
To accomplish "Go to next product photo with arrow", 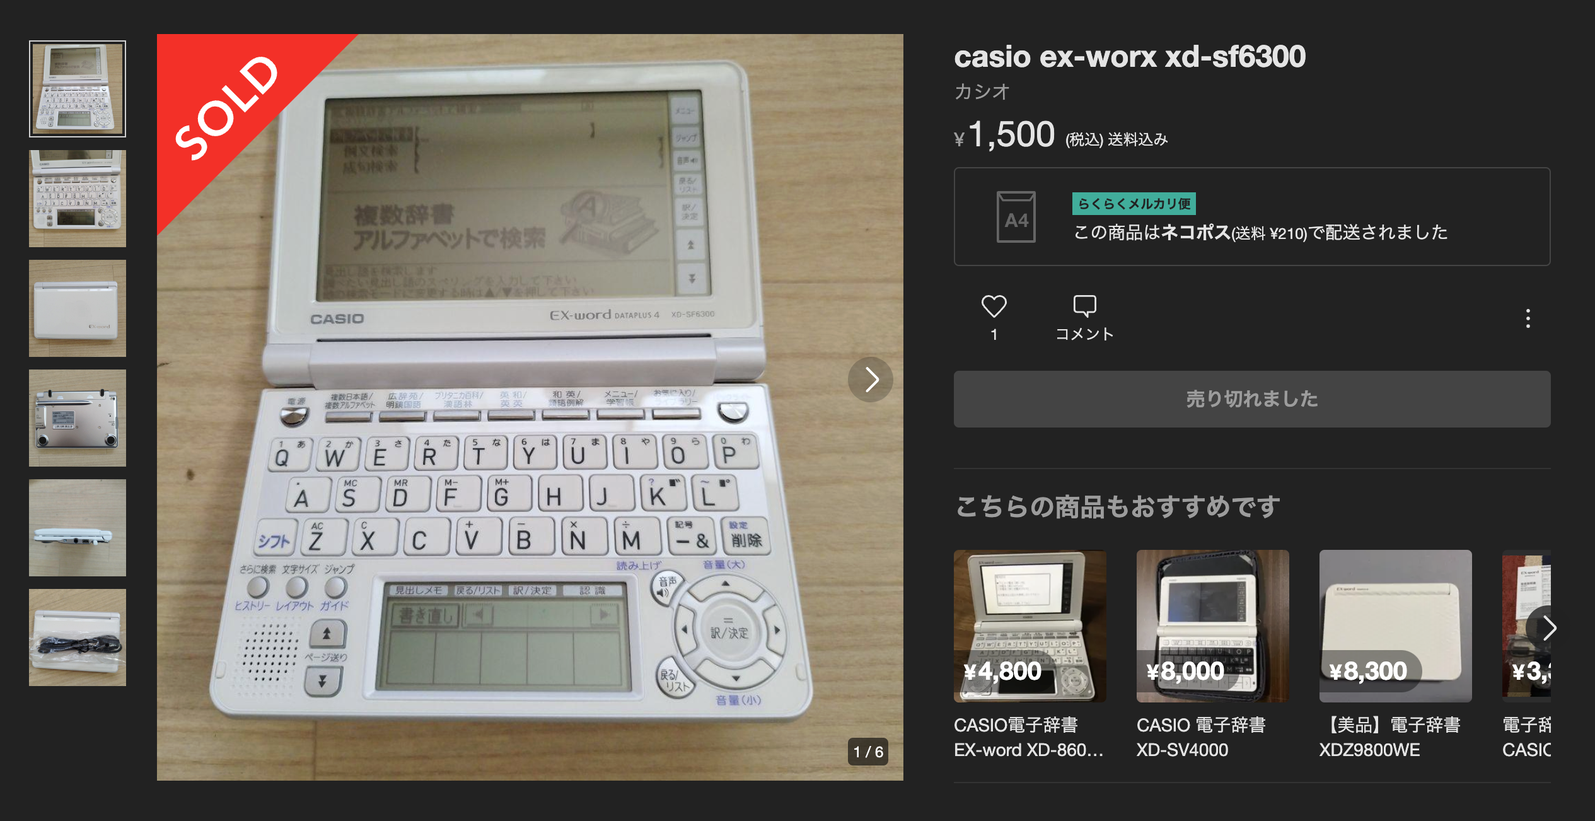I will pos(871,380).
